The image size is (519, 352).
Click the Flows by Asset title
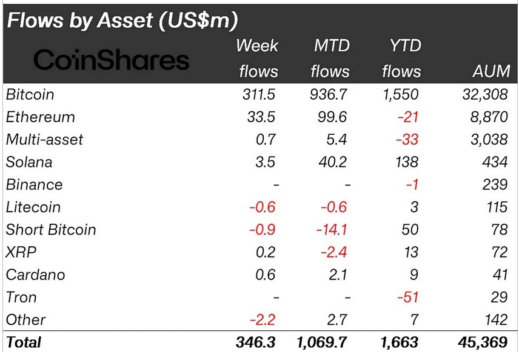tap(122, 20)
